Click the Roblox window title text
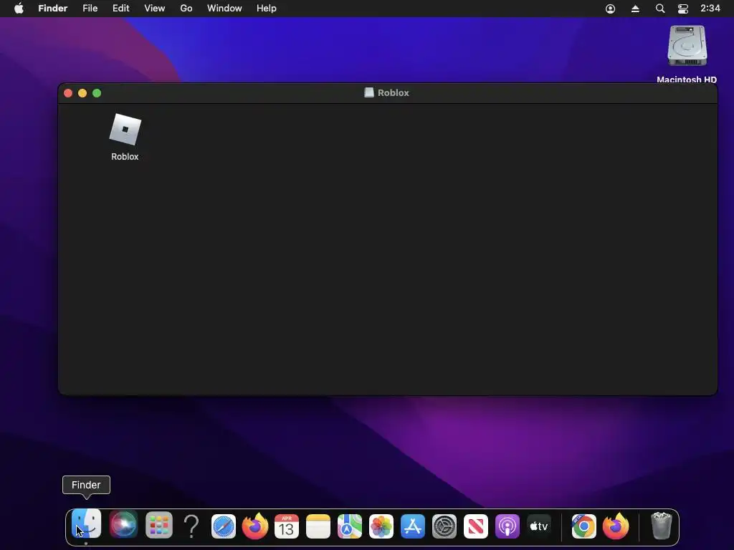Image resolution: width=734 pixels, height=550 pixels. click(394, 92)
